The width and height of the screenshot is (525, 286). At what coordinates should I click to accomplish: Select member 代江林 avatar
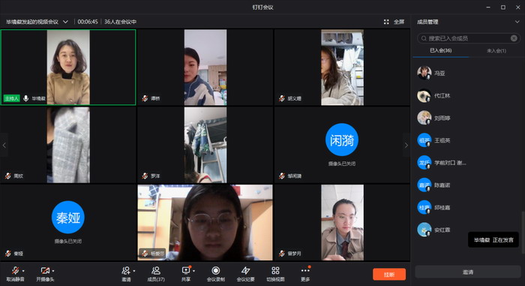424,95
